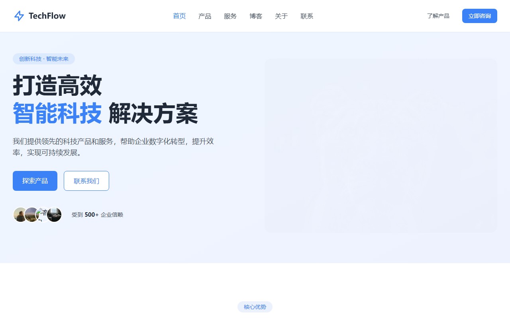Click the bold 500+ trust statistic
This screenshot has height=318, width=510.
pos(91,215)
